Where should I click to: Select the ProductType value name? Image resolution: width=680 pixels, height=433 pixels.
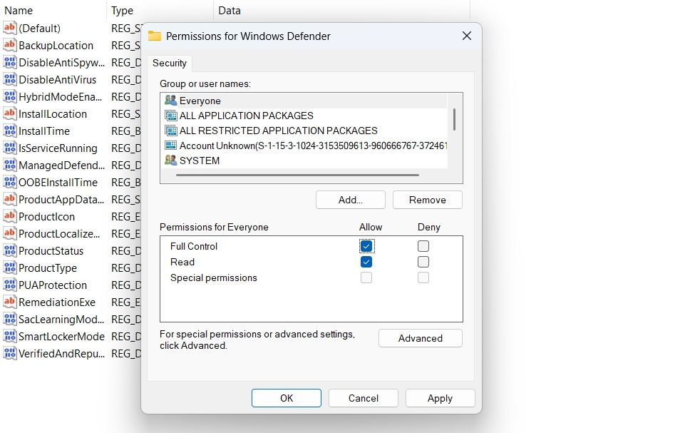(48, 268)
